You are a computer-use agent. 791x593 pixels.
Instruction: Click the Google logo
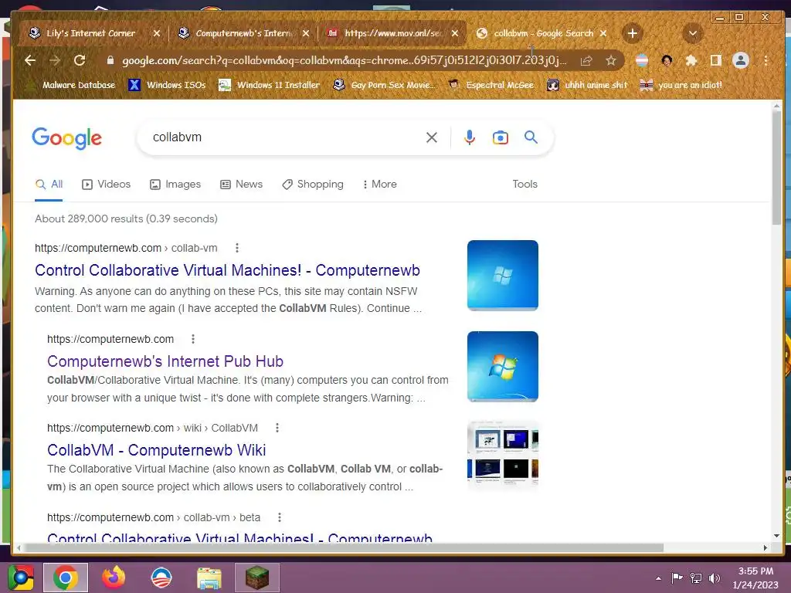click(66, 137)
